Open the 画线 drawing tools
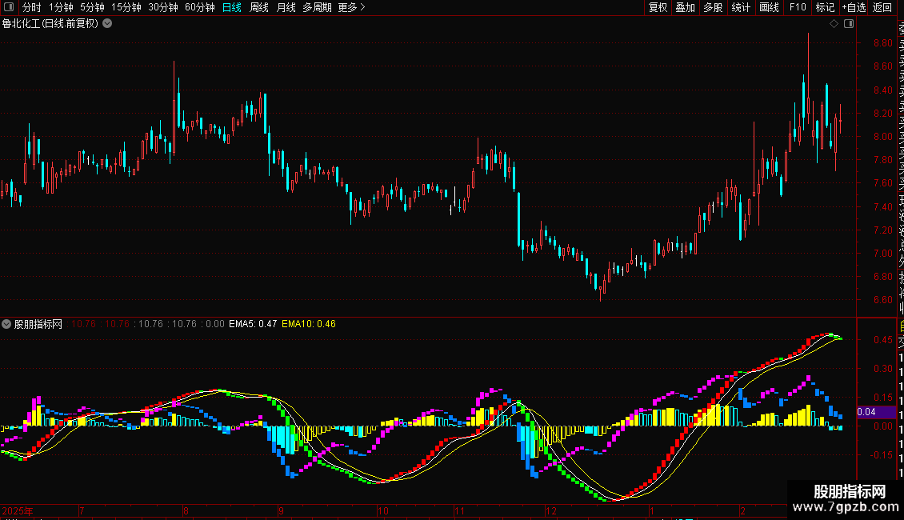 [x=769, y=8]
